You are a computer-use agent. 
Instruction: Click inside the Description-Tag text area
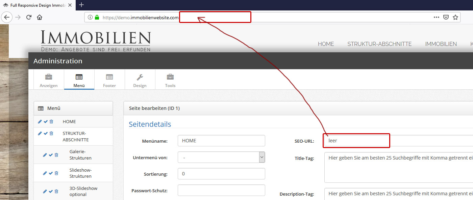click(398, 194)
